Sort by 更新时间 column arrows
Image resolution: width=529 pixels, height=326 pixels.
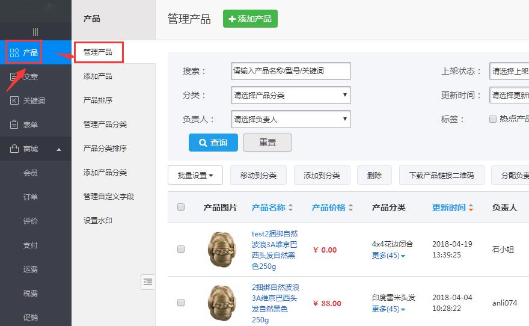(471, 208)
